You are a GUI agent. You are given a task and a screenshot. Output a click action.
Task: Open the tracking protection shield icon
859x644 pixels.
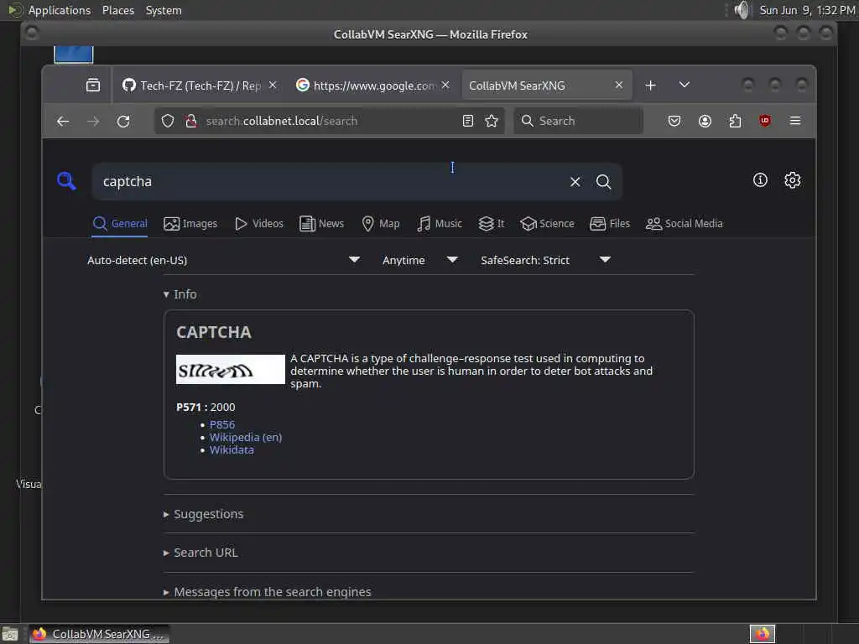point(168,121)
